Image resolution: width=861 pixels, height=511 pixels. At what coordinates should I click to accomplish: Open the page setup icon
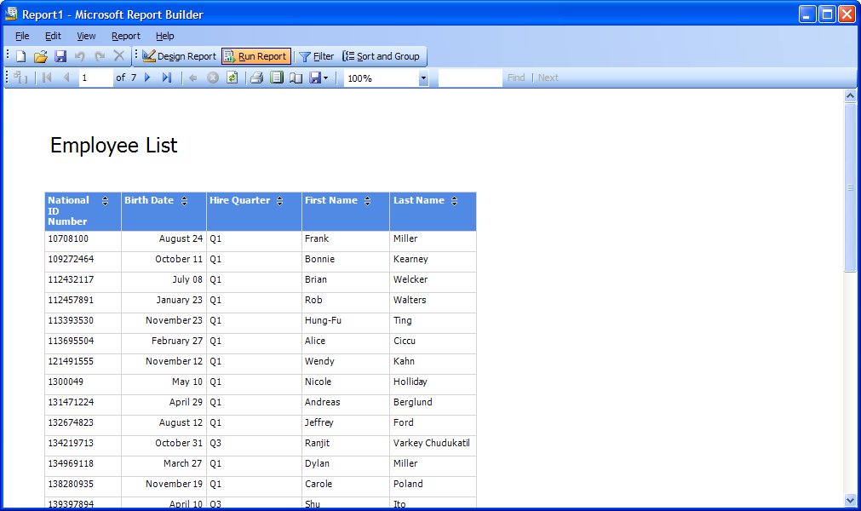(x=296, y=78)
